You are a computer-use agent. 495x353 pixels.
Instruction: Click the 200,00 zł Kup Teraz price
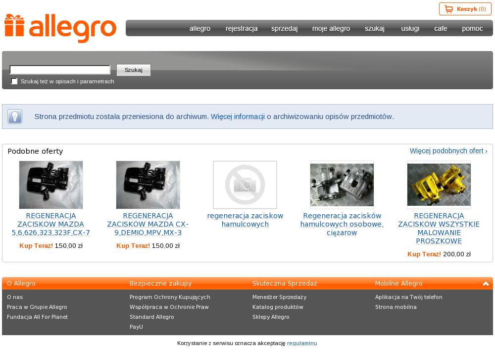pos(439,254)
